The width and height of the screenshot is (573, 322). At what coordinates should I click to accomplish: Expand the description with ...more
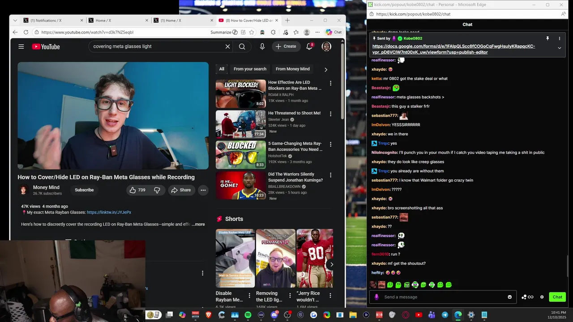198,225
